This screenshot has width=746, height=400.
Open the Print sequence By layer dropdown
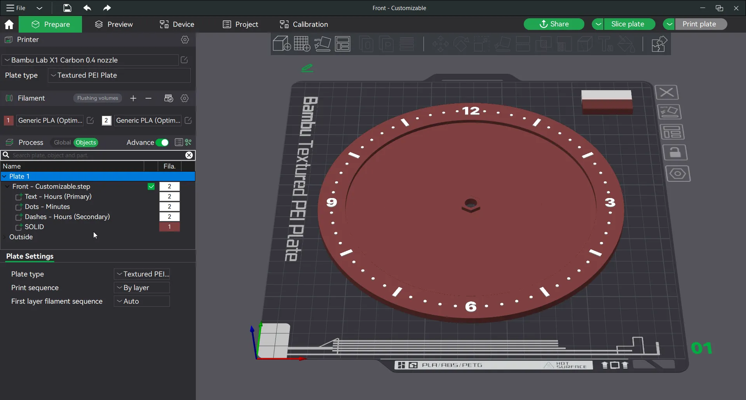coord(142,288)
